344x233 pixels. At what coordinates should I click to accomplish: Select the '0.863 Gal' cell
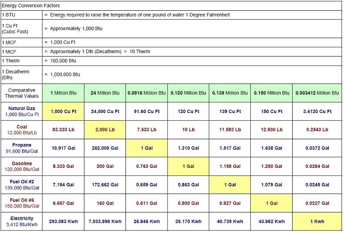coord(188,185)
